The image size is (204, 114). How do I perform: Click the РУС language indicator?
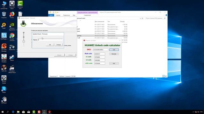pos(201,112)
